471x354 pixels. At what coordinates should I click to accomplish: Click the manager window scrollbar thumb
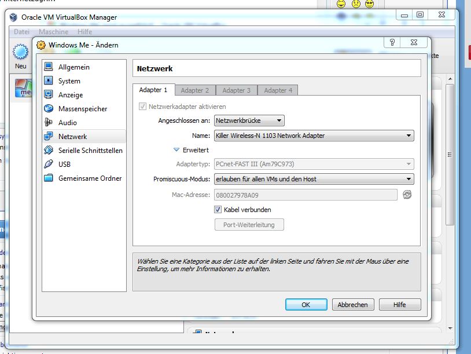pos(450,155)
